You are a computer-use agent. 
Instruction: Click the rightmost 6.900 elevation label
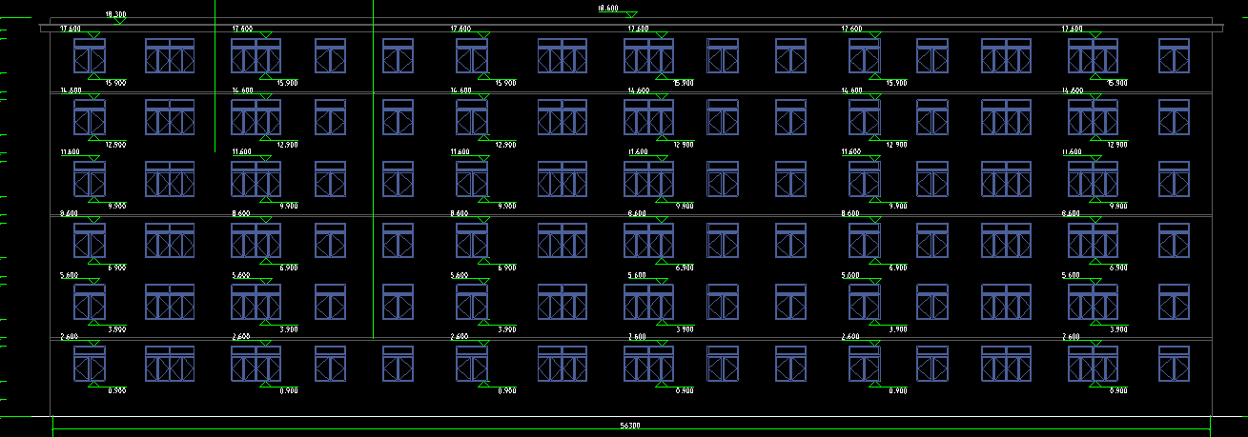click(x=1118, y=268)
